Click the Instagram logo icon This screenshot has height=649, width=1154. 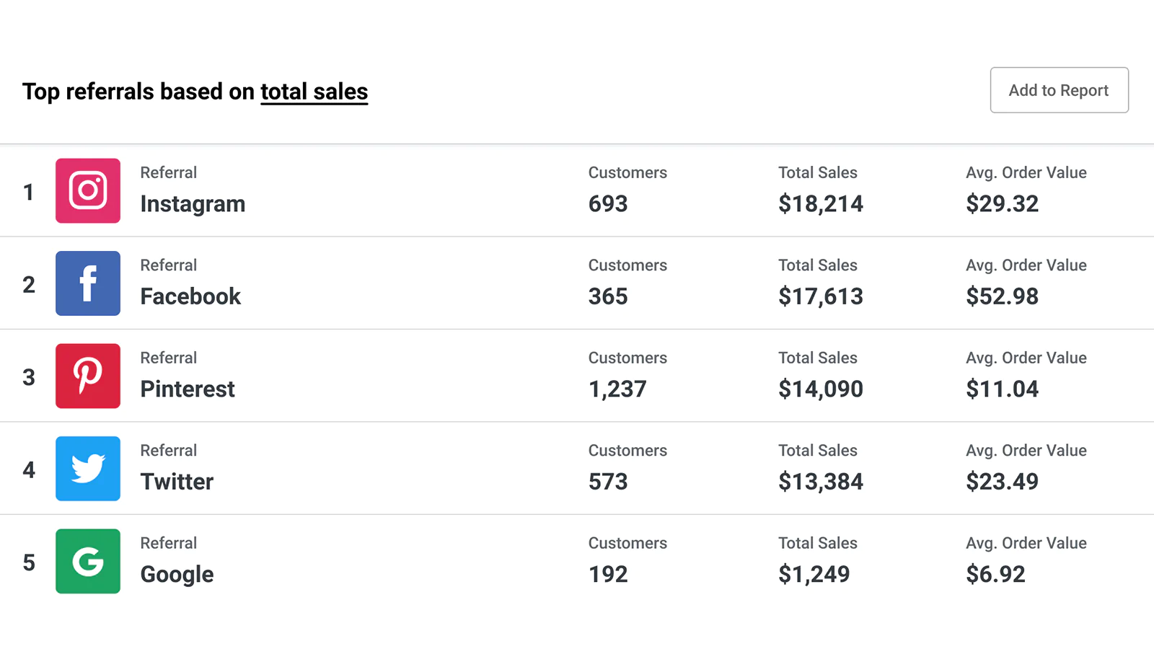pos(88,190)
